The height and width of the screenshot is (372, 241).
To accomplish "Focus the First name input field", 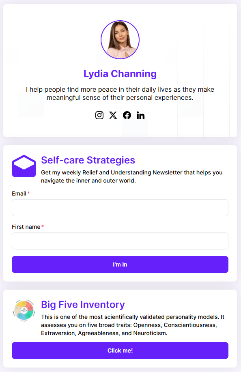I will click(120, 241).
